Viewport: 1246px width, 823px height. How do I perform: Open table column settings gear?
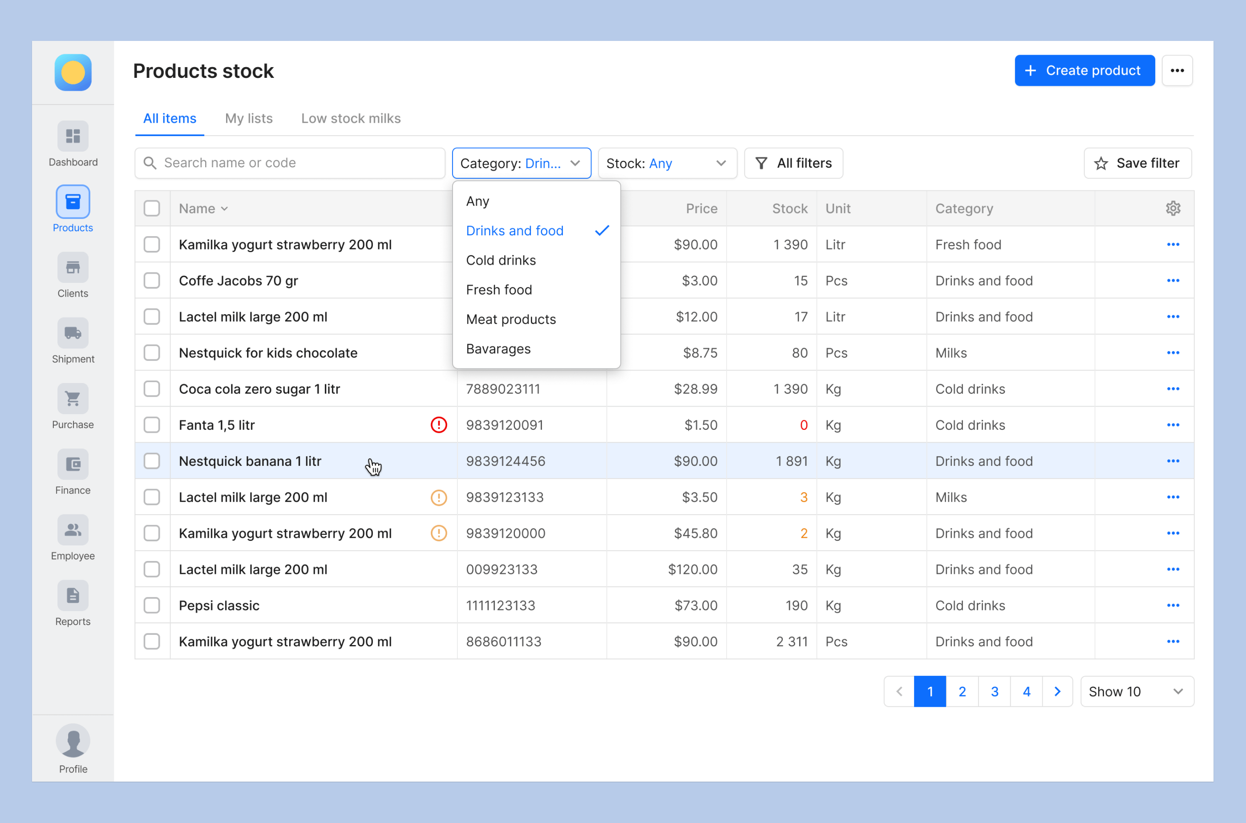click(1173, 208)
